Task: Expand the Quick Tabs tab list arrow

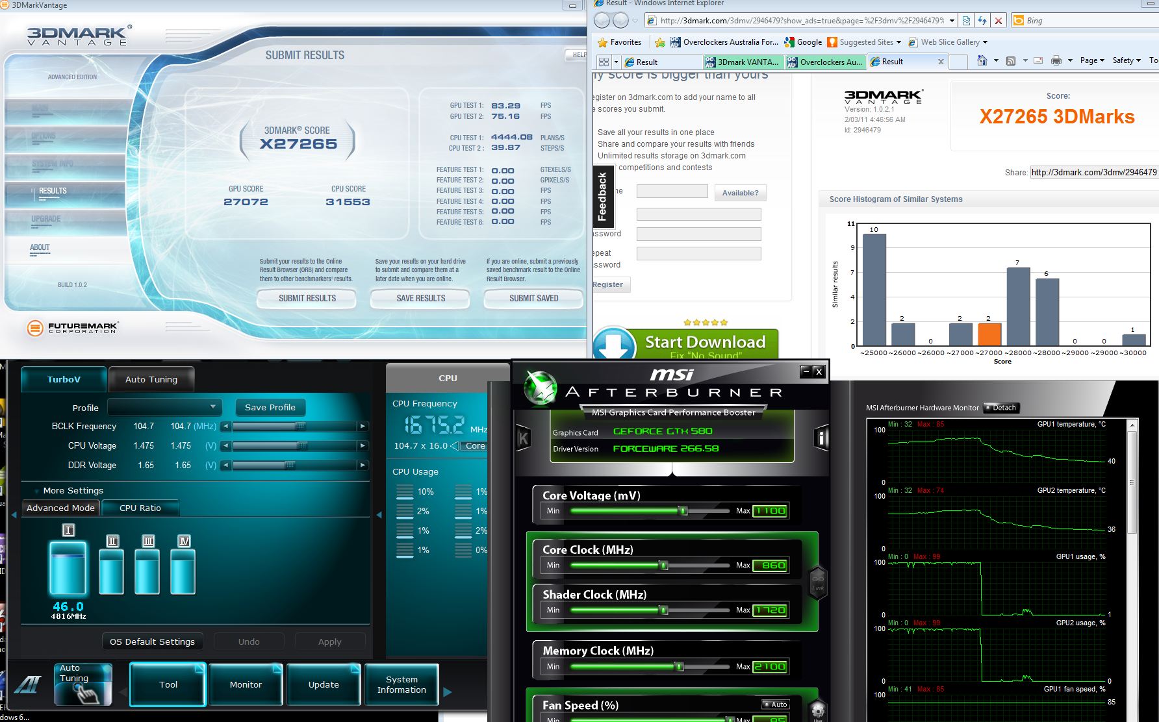Action: click(x=616, y=62)
